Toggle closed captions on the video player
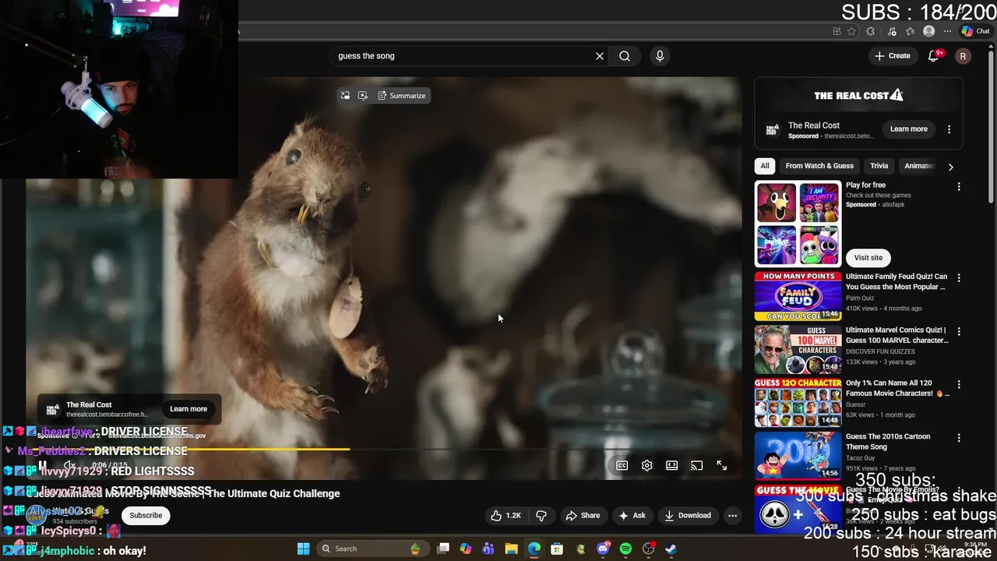The height and width of the screenshot is (561, 997). point(622,466)
